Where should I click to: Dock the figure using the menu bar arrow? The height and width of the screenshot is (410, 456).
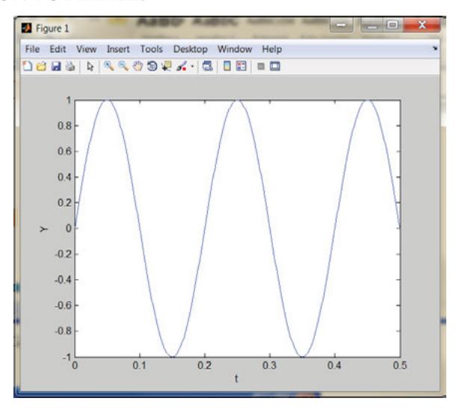pyautogui.click(x=435, y=49)
